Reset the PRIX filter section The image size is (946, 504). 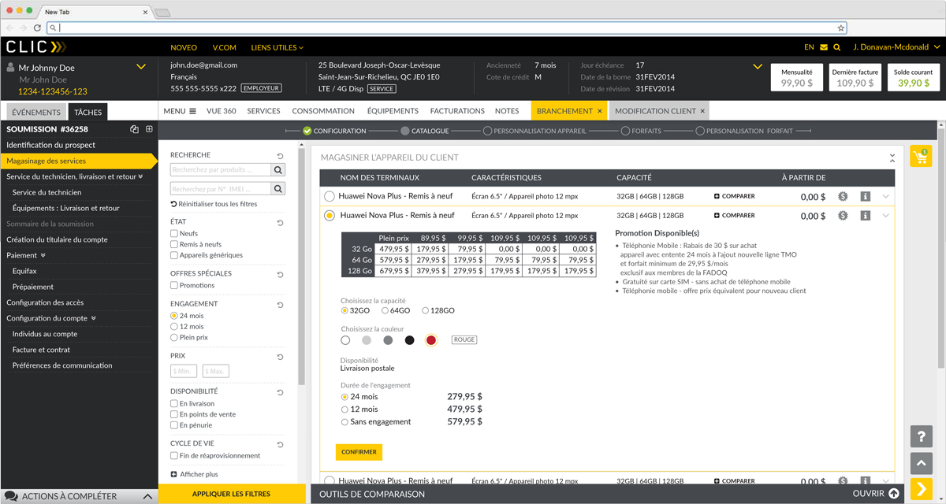tap(280, 357)
